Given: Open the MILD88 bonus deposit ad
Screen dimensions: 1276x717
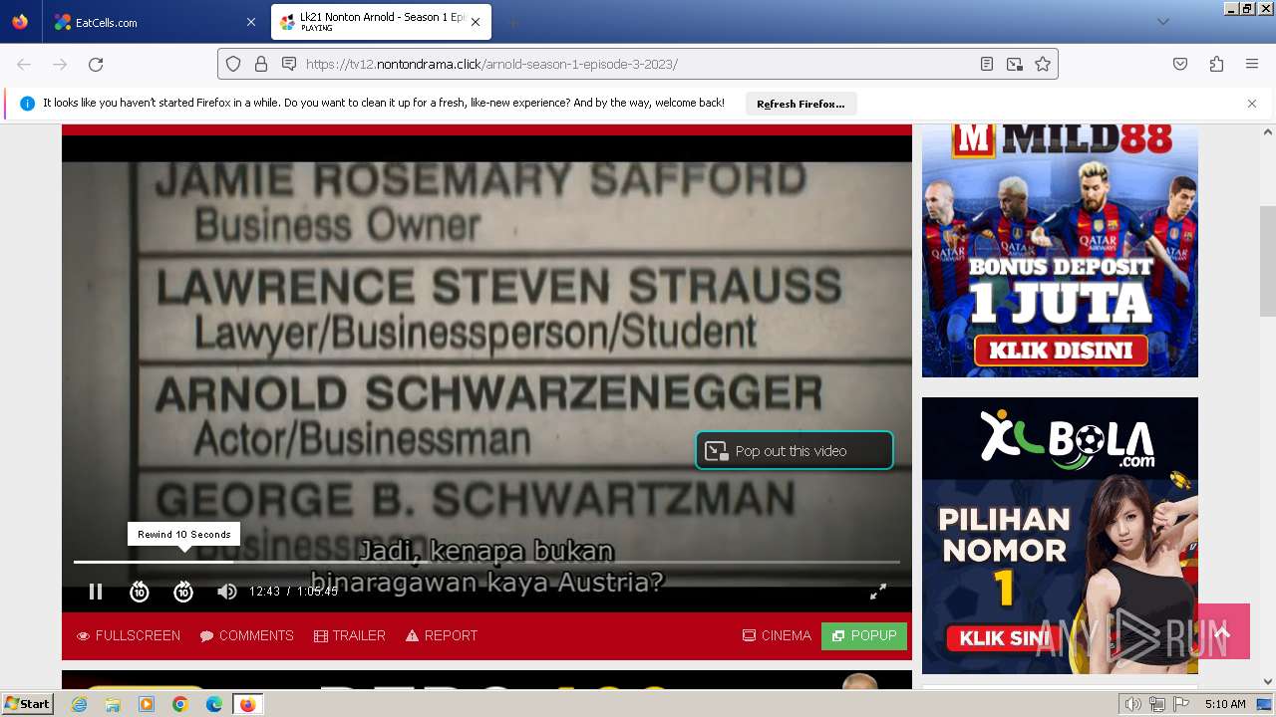Looking at the screenshot, I should (1060, 250).
